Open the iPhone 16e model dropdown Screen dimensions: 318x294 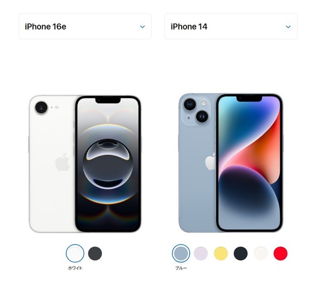pyautogui.click(x=85, y=26)
